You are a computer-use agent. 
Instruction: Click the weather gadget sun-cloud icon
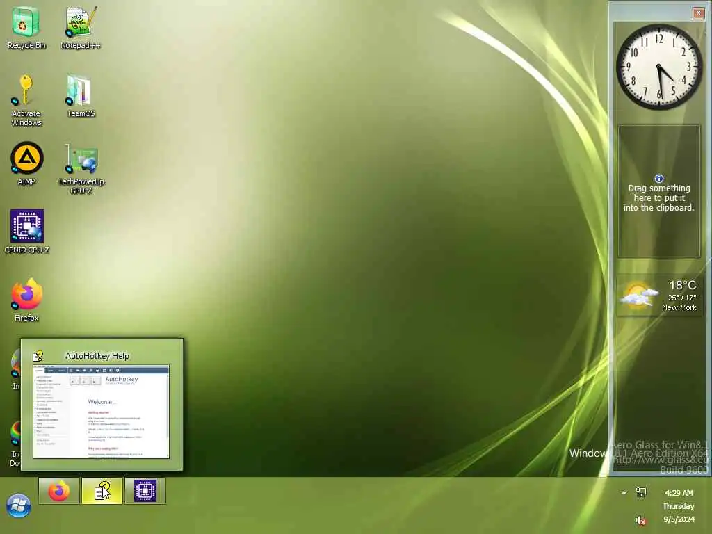(639, 295)
